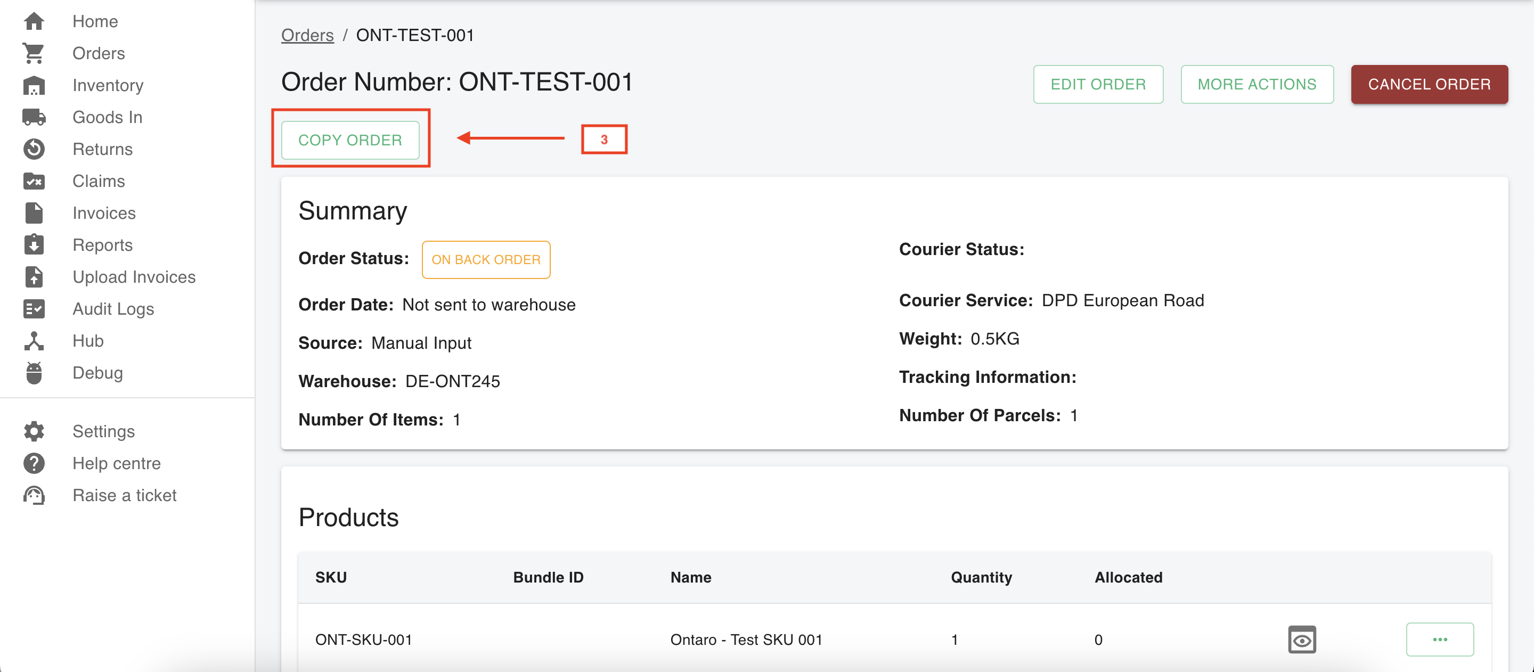The height and width of the screenshot is (672, 1534).
Task: Open Reports in the sidebar
Action: (x=102, y=244)
